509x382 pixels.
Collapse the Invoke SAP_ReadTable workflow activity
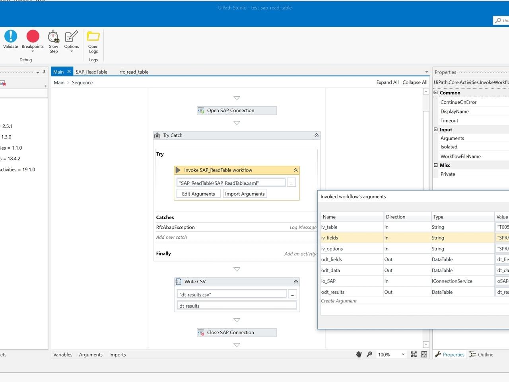296,170
